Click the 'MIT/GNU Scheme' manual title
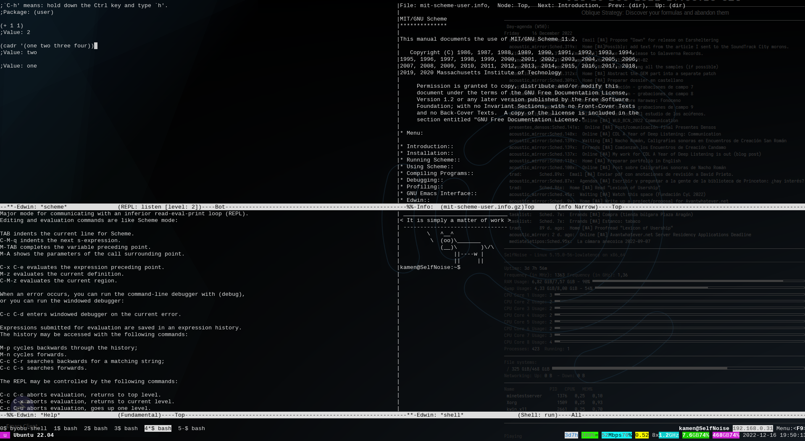This screenshot has width=805, height=441. (424, 19)
